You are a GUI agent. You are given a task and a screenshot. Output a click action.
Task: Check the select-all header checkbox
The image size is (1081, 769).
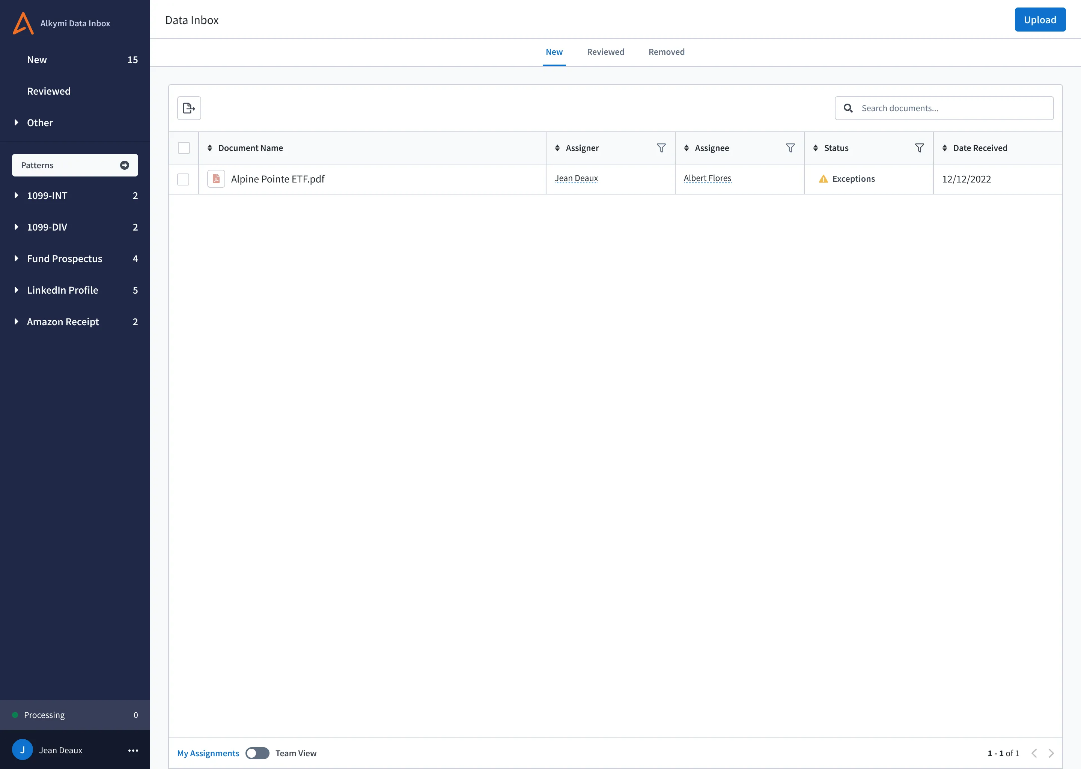184,148
